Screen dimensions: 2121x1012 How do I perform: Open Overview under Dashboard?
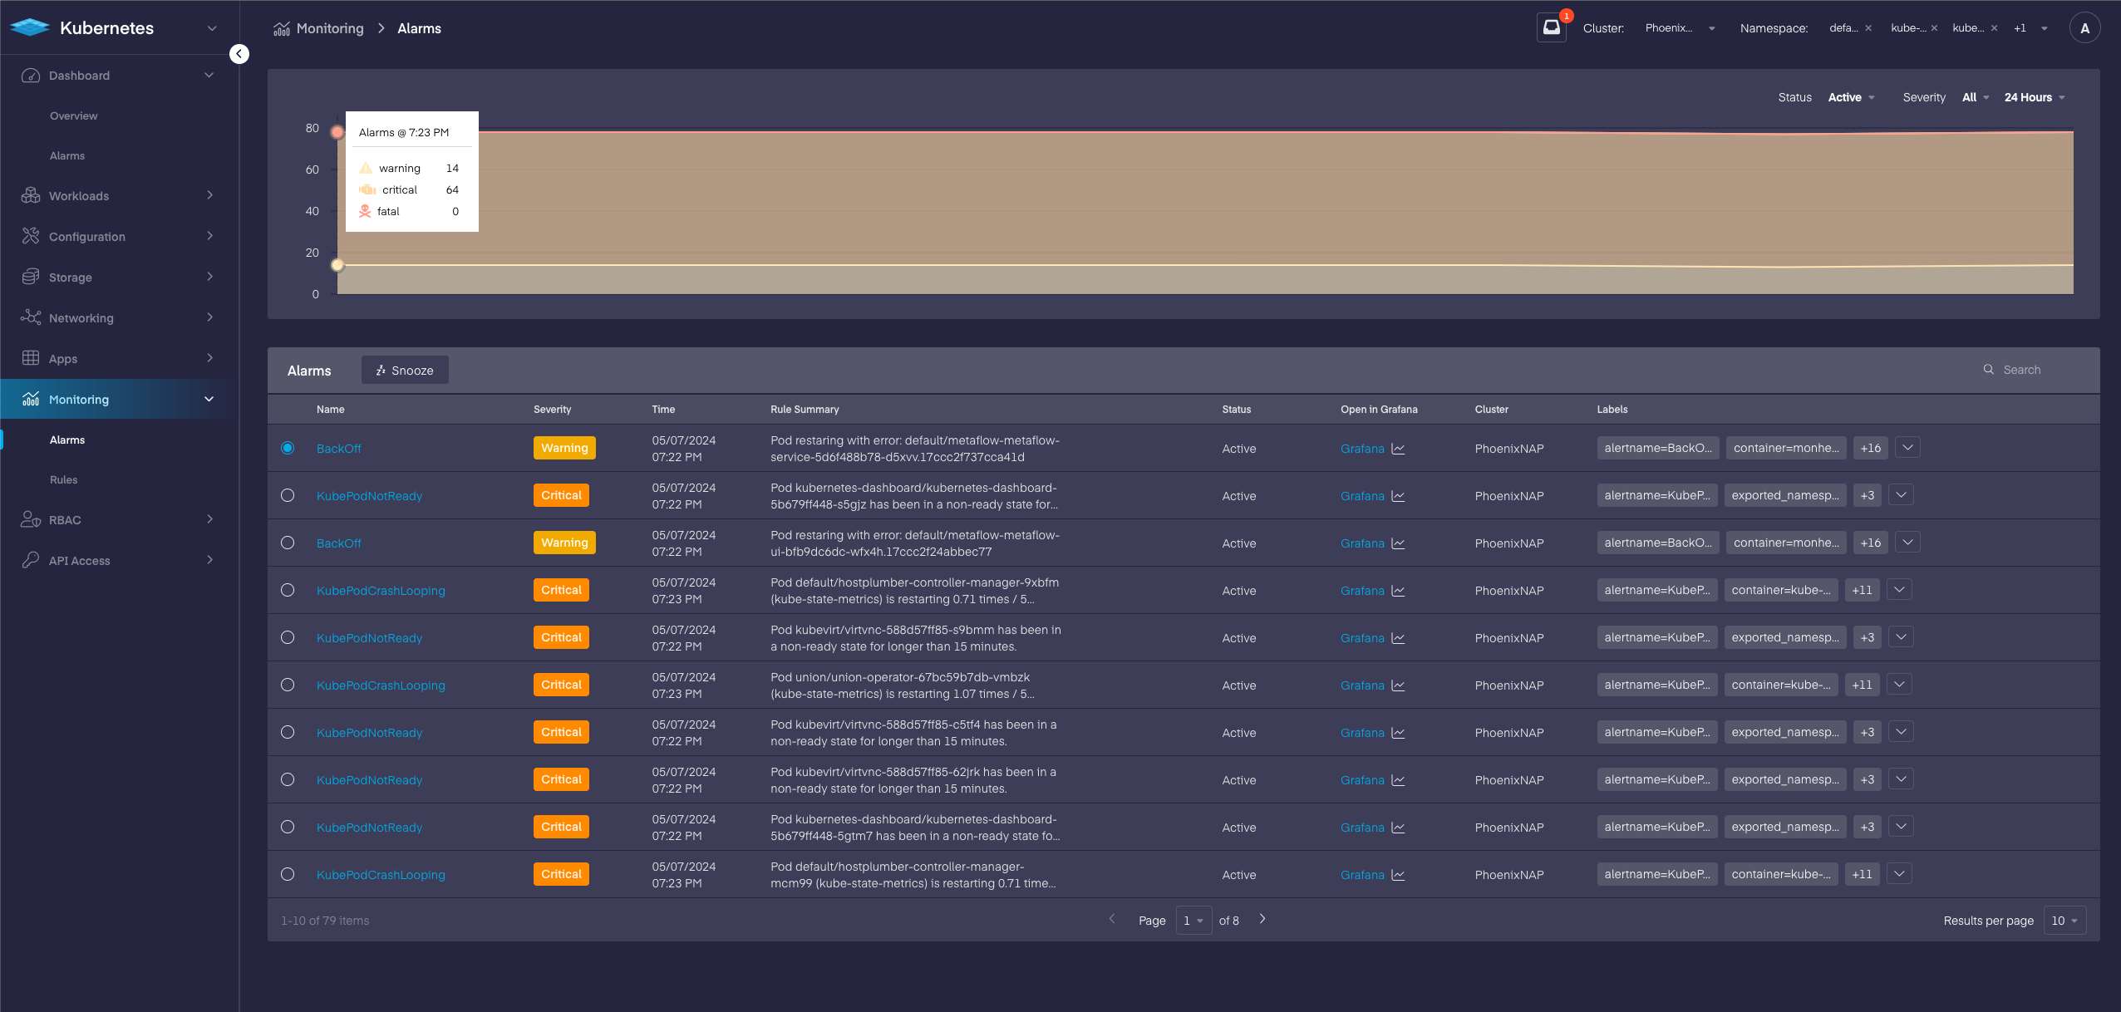[73, 115]
